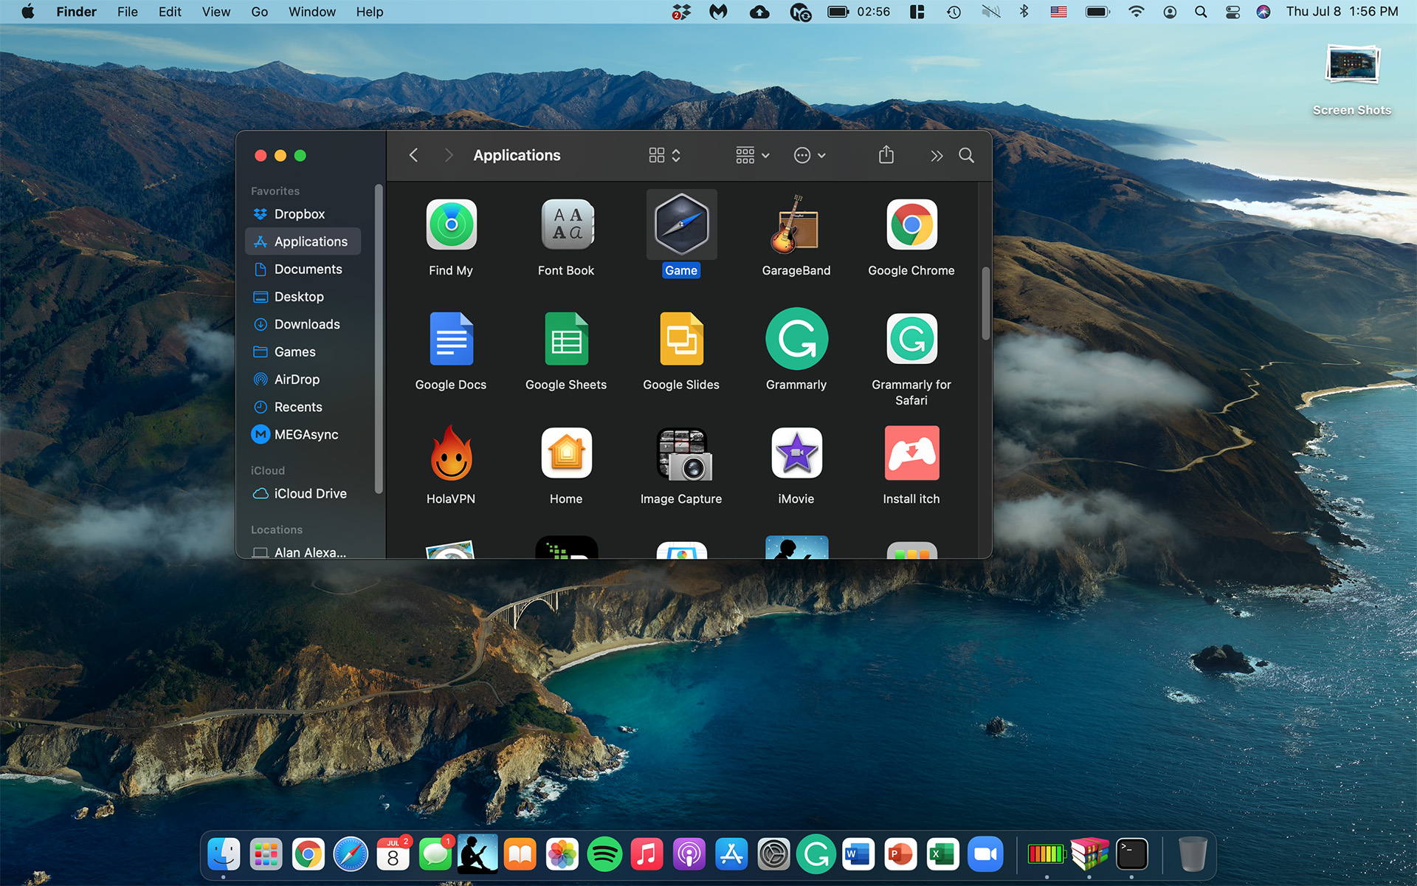Open the Finder menu
This screenshot has width=1417, height=886.
click(x=76, y=12)
